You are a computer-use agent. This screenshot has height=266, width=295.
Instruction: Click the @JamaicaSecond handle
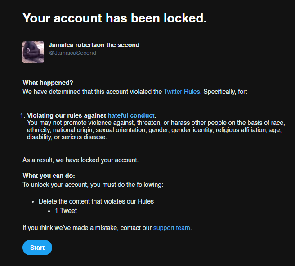72,53
